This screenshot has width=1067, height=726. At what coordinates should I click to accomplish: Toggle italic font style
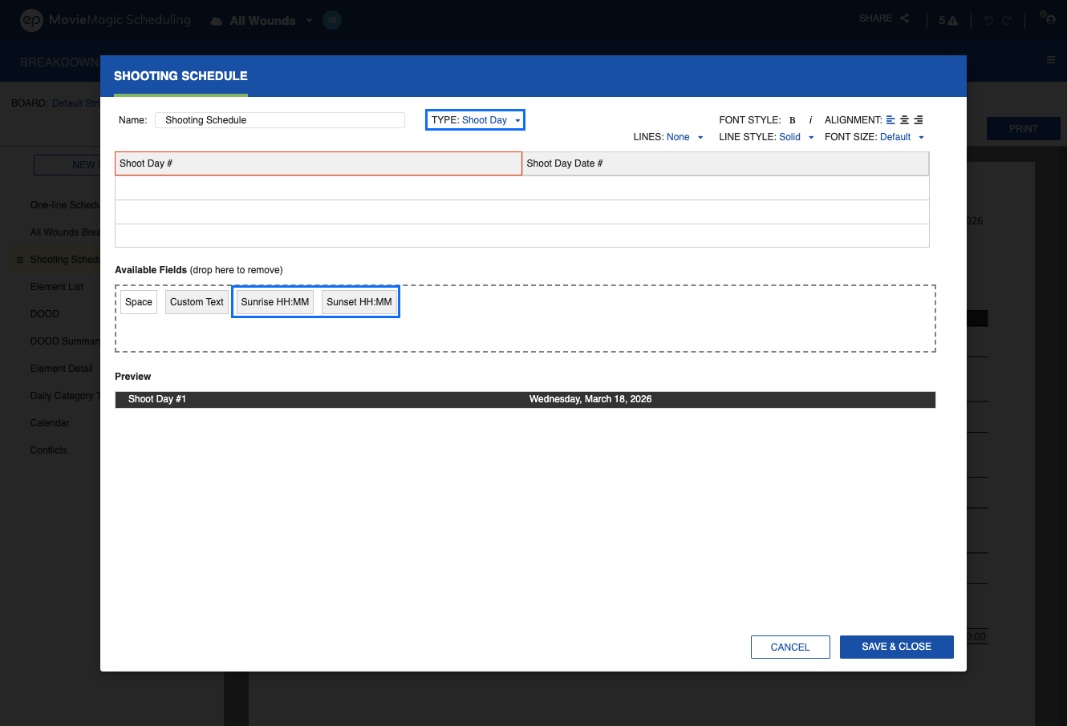(x=810, y=120)
